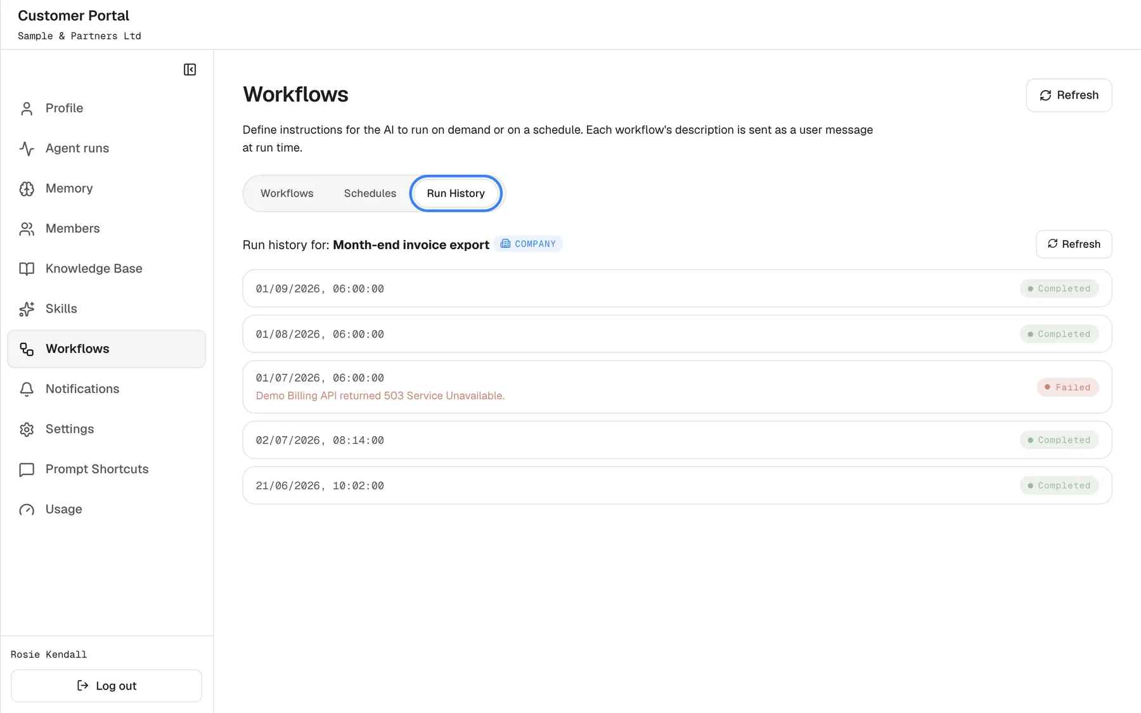The width and height of the screenshot is (1141, 713).
Task: View the Usage page
Action: click(x=63, y=509)
